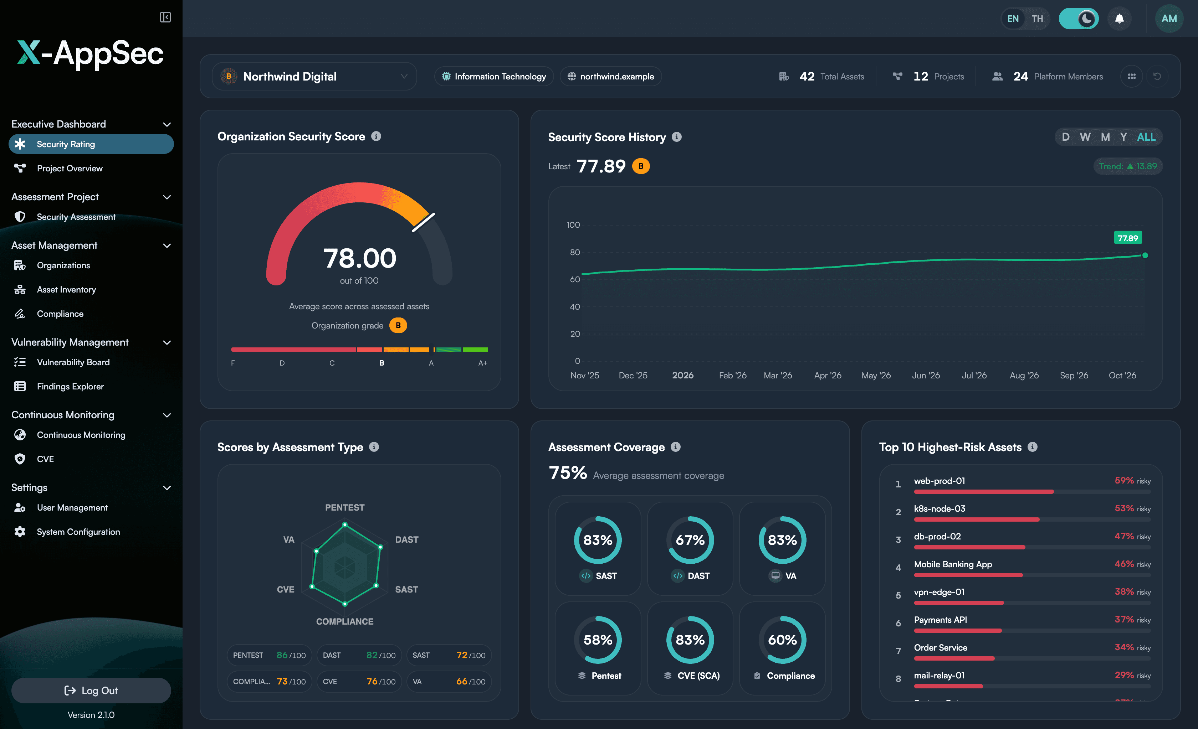Show info for Top 10 Highest-Risk Assets
The image size is (1198, 729).
[x=1032, y=447]
